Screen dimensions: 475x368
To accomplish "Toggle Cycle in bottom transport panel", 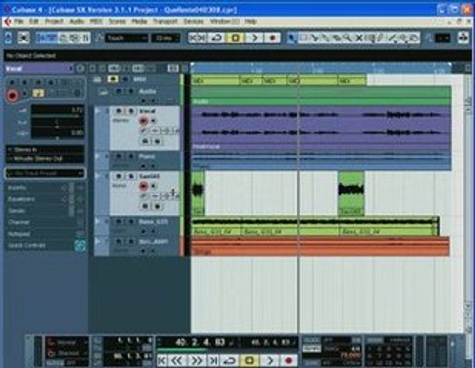I will (230, 360).
